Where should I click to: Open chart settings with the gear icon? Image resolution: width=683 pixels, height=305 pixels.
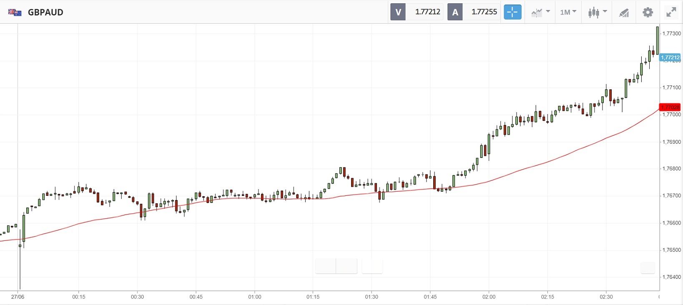click(x=648, y=12)
